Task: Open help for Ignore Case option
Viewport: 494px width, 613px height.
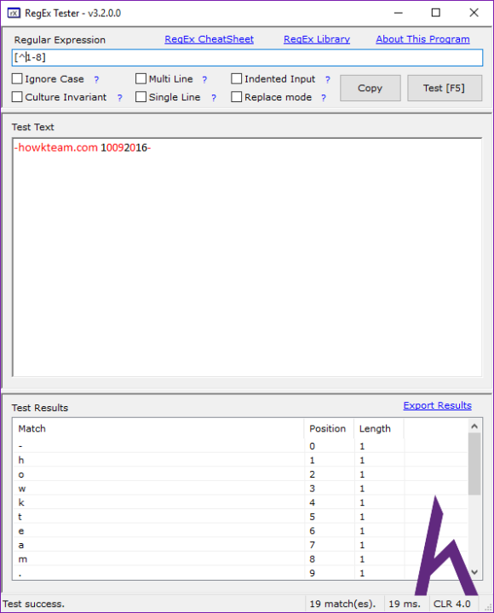Action: (96, 80)
